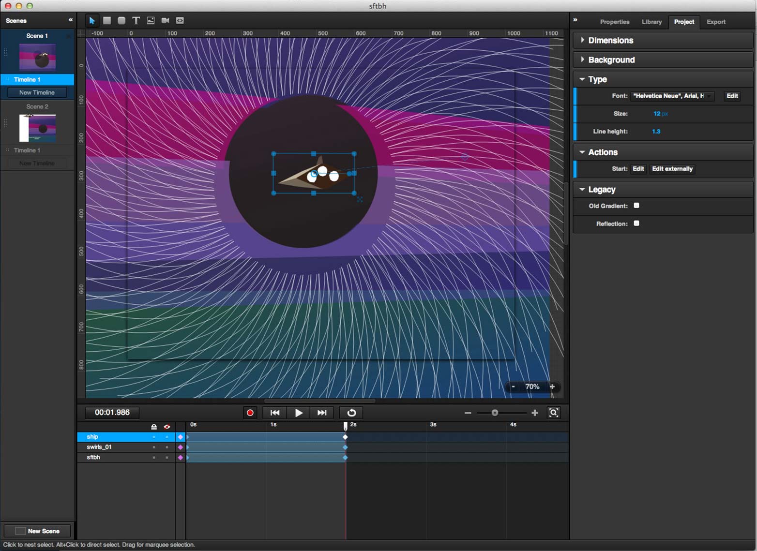This screenshot has height=551, width=757.
Task: Enable the Reflection checkbox
Action: pyautogui.click(x=636, y=223)
